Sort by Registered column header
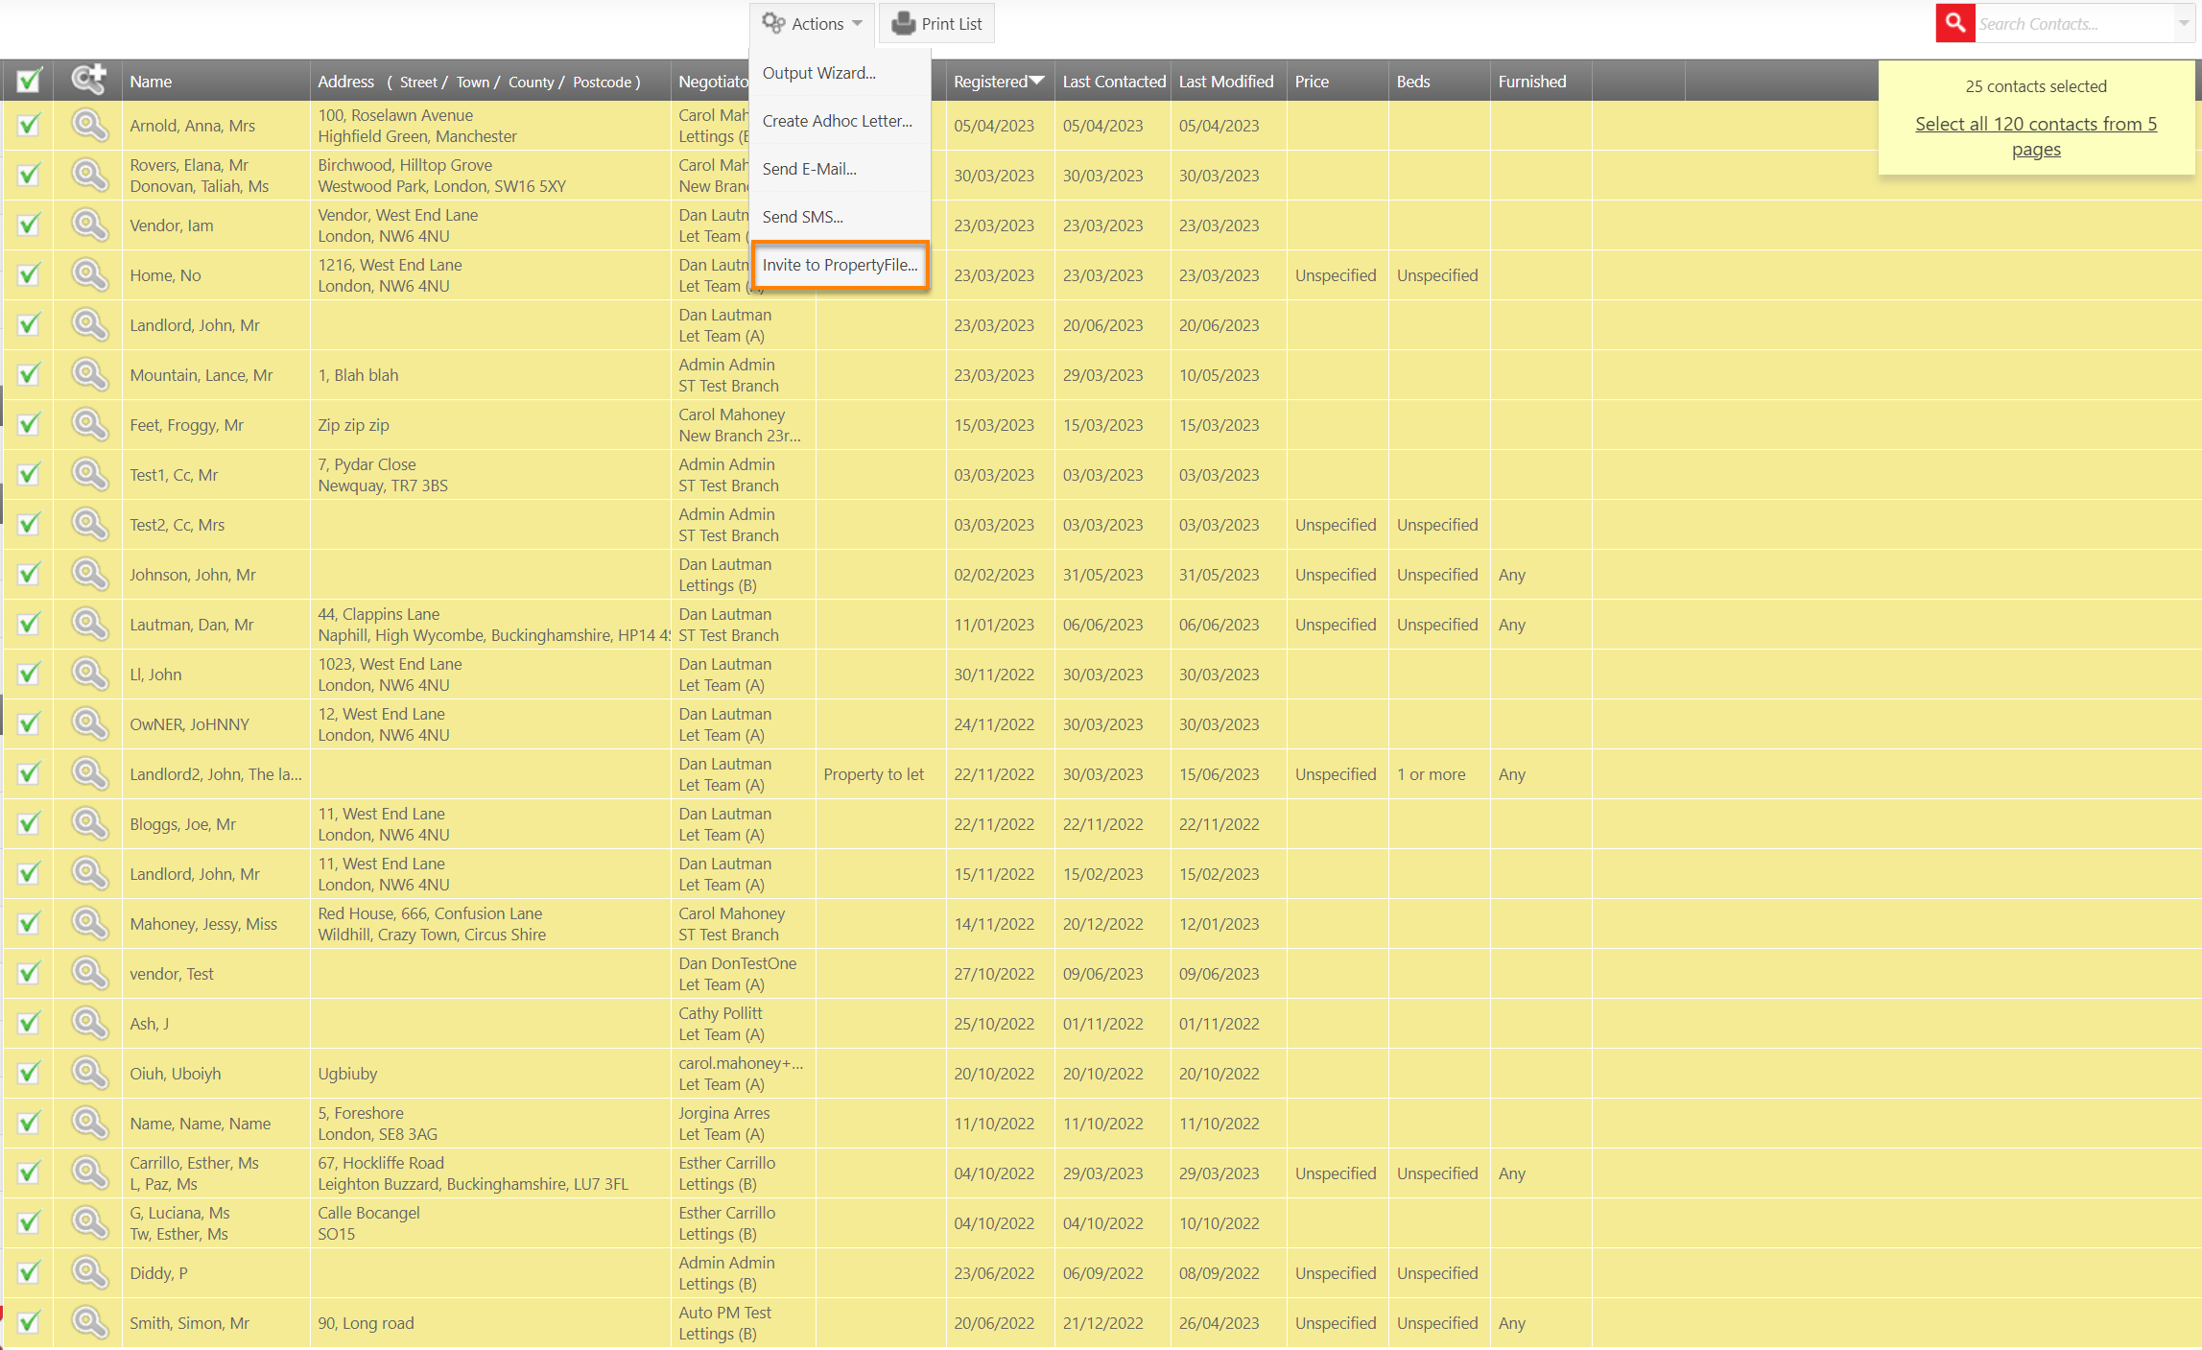 click(x=999, y=82)
